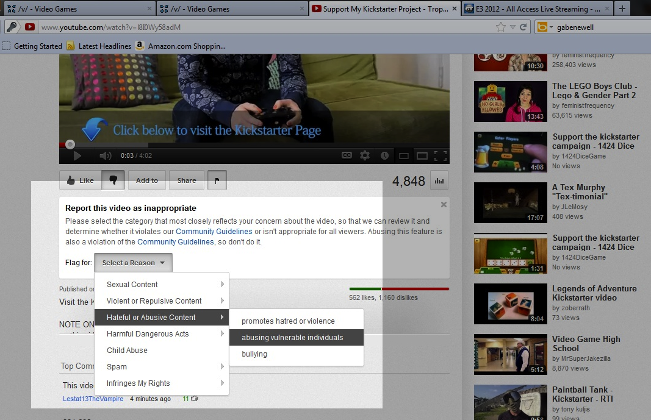651x420 pixels.
Task: Expand the Infringes My Rights submenu
Action: [161, 383]
